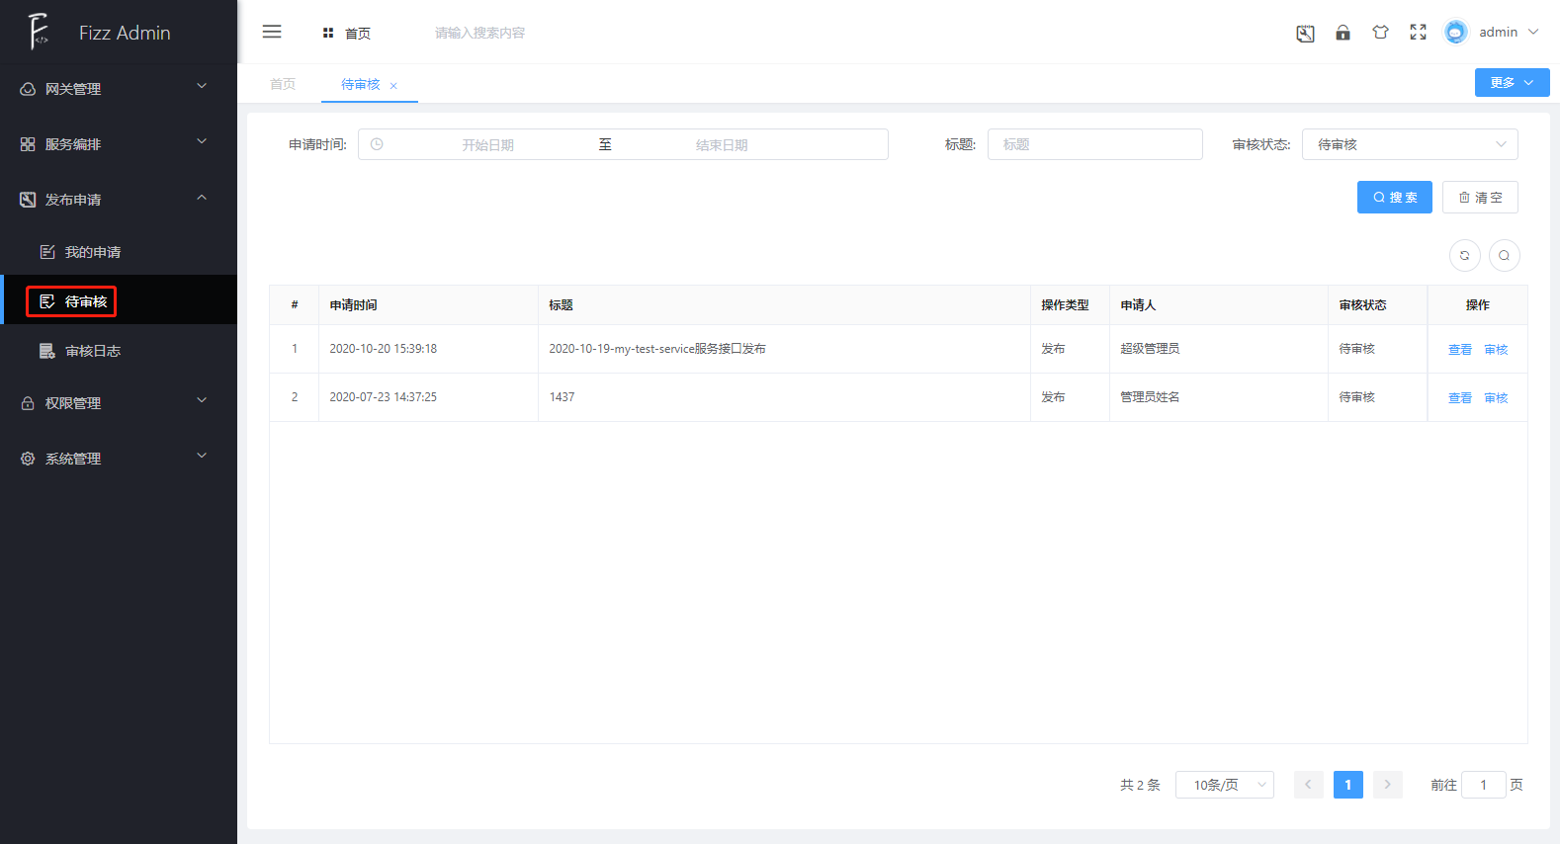Expand the 网关管理 menu chevron

[x=202, y=86]
